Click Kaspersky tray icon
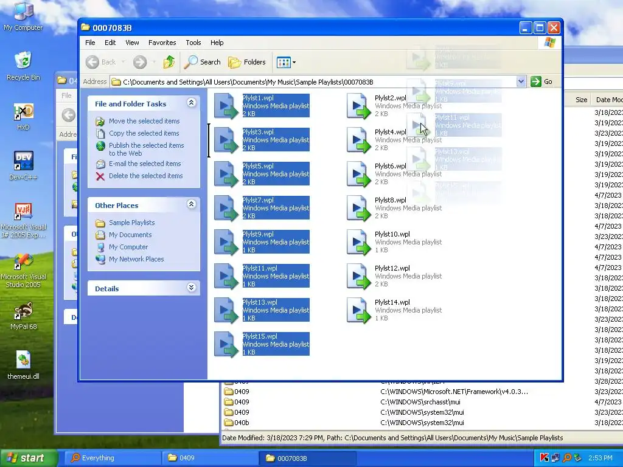The height and width of the screenshot is (467, 623). [545, 458]
